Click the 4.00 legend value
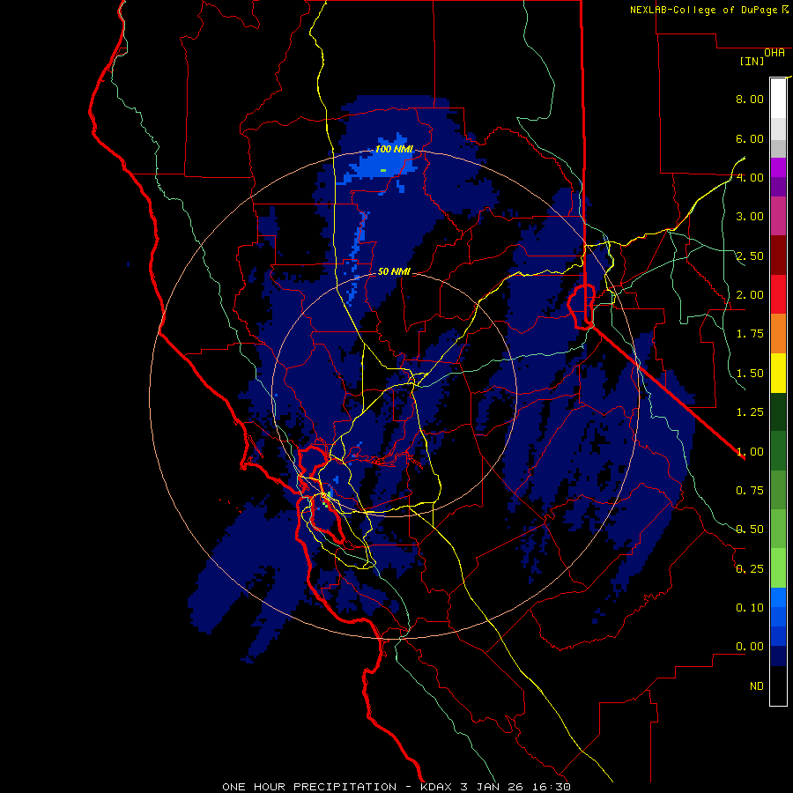The image size is (793, 793). click(x=750, y=177)
